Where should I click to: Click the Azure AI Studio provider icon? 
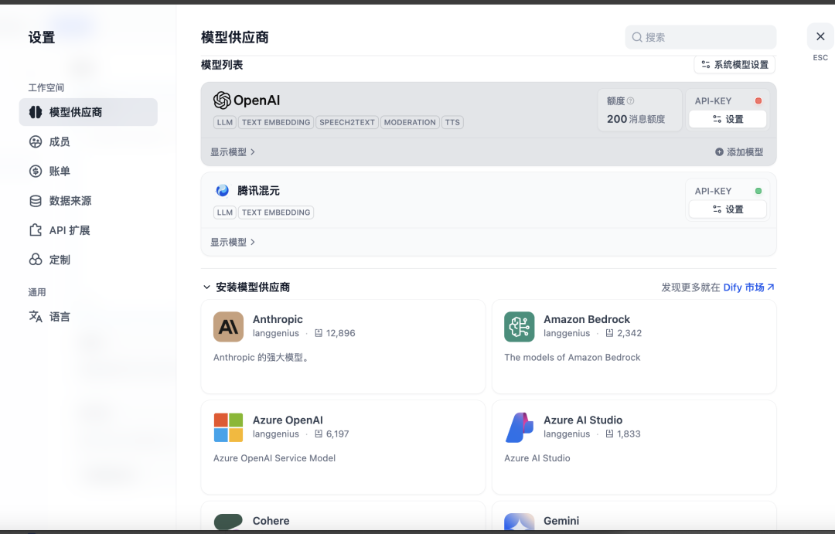520,427
